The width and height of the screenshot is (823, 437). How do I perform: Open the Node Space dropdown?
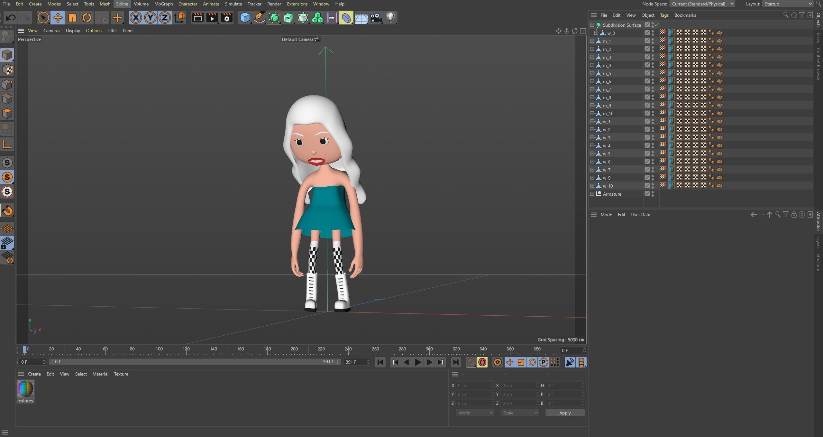pos(702,4)
